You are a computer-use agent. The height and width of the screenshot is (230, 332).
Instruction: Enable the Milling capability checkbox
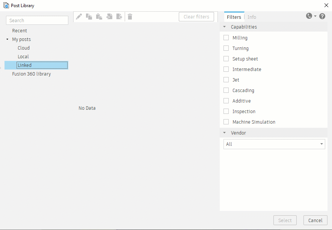[x=226, y=38]
